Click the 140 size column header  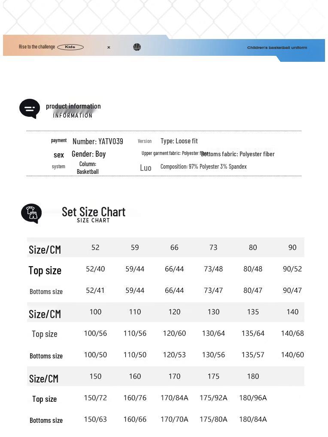pos(292,312)
